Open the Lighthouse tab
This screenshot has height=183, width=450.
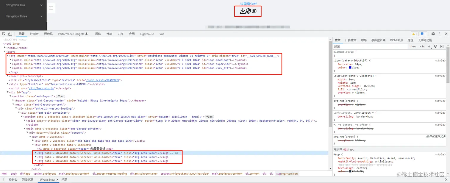tap(147, 34)
